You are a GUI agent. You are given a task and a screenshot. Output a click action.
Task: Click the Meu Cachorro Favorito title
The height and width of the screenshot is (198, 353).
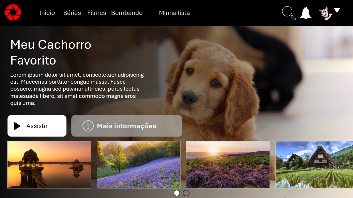51,52
